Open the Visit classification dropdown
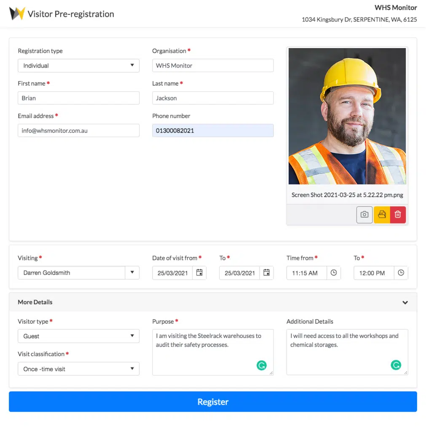The image size is (426, 432). [x=78, y=369]
